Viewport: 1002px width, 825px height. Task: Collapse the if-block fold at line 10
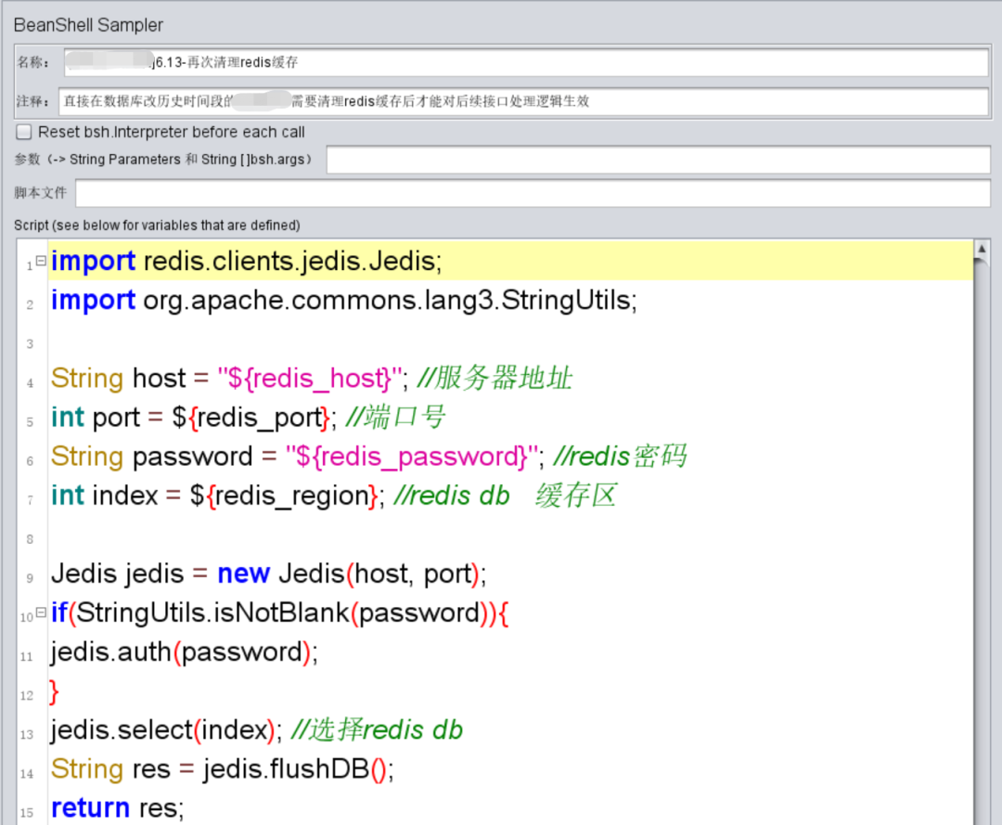click(x=41, y=612)
